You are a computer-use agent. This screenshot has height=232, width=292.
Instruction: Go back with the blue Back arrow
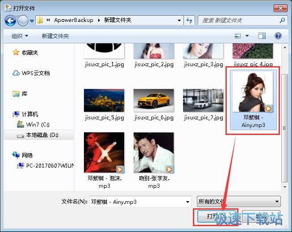coord(10,21)
